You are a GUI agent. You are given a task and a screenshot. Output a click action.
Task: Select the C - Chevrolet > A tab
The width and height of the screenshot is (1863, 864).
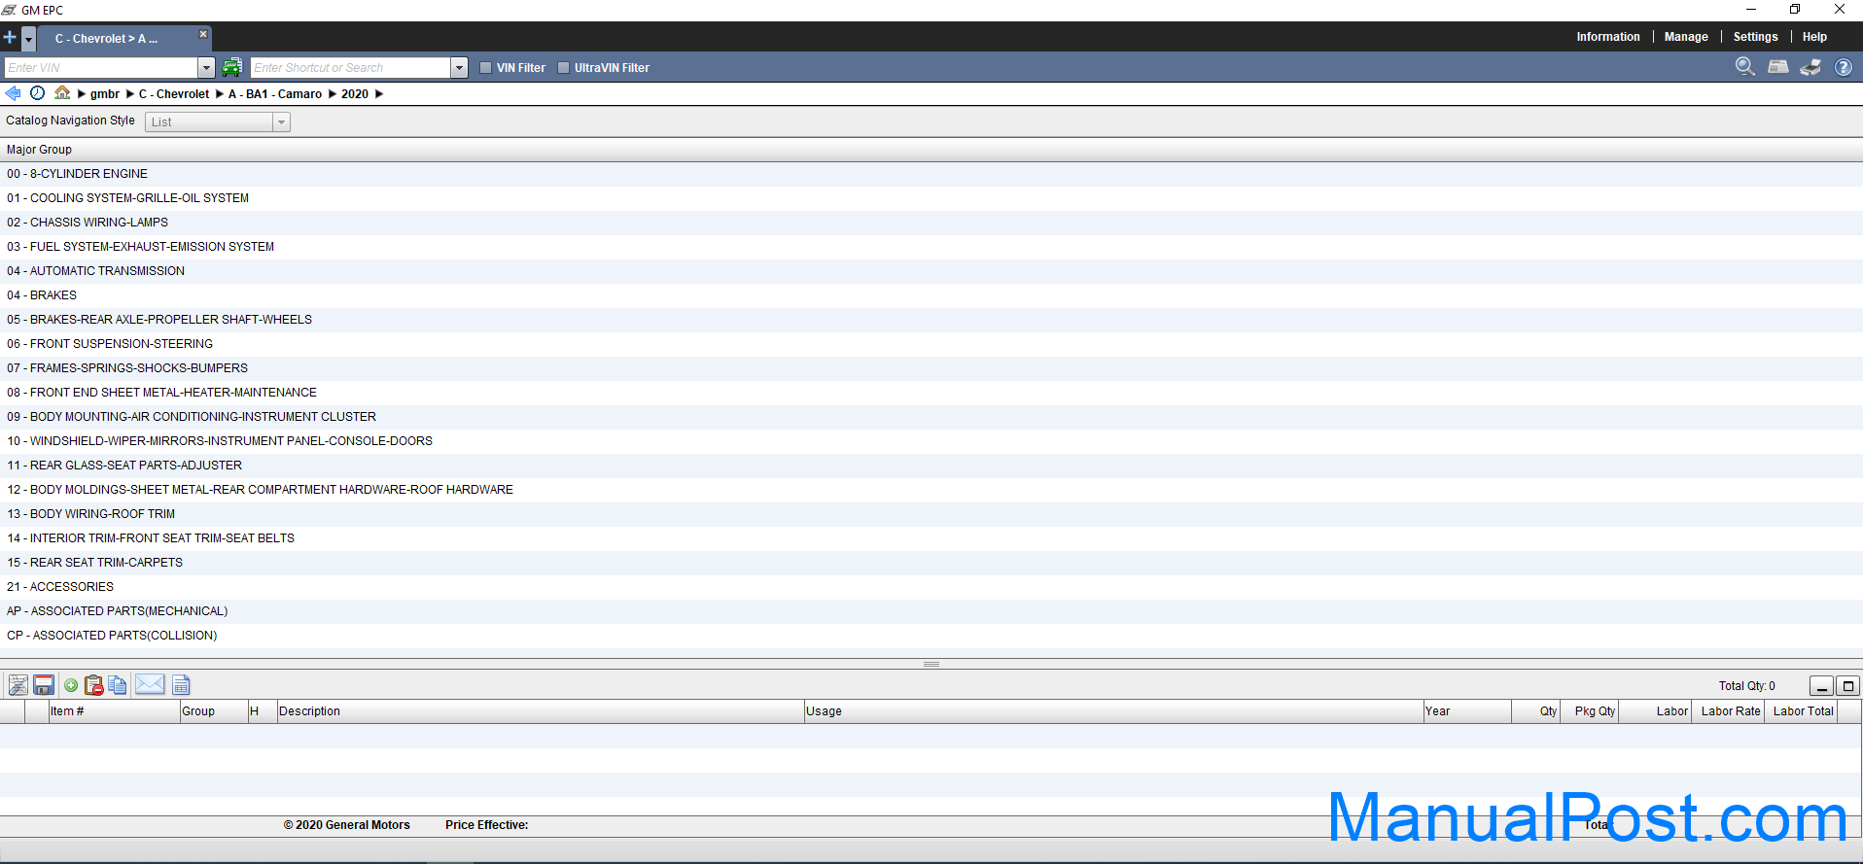pyautogui.click(x=106, y=39)
